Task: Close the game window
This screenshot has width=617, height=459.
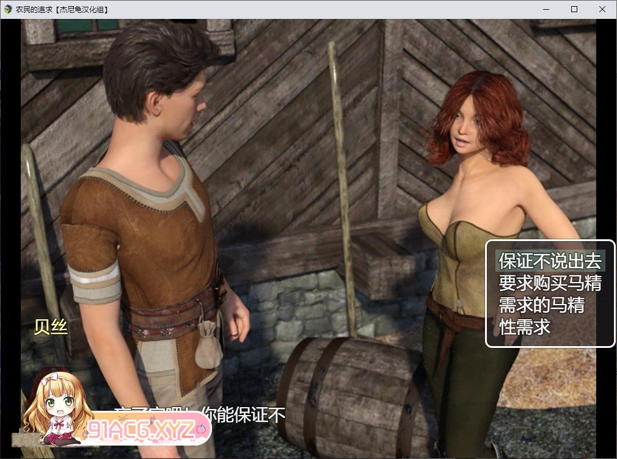Action: (602, 9)
